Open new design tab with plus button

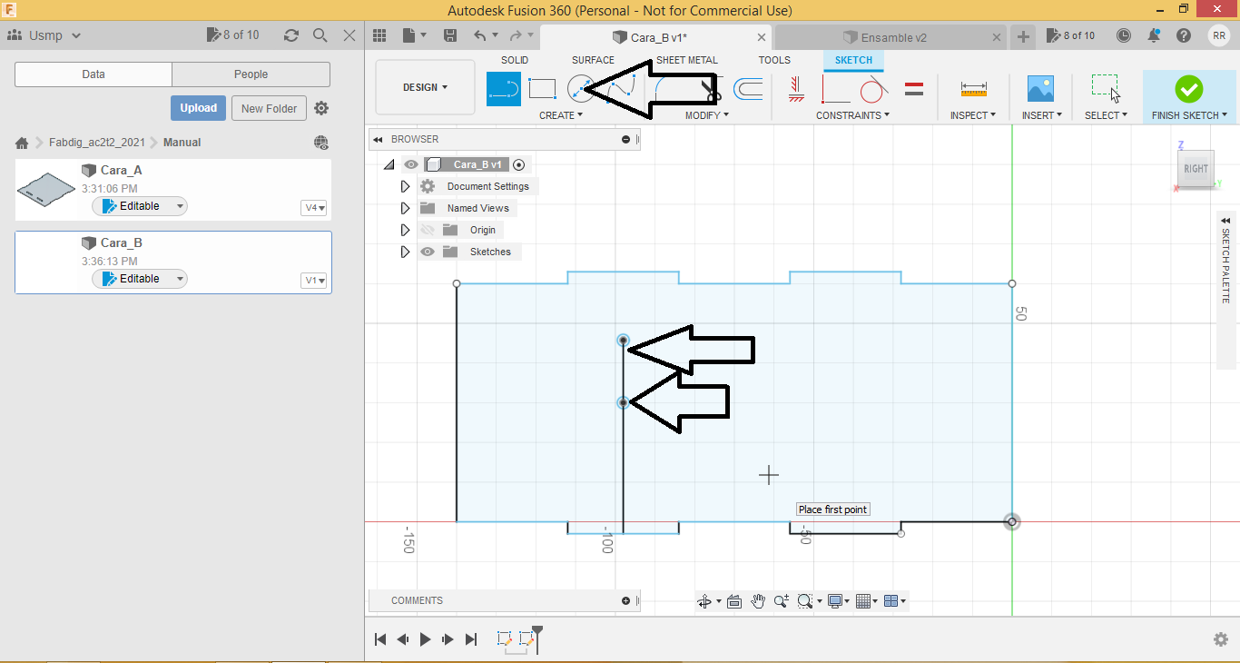pyautogui.click(x=1023, y=36)
